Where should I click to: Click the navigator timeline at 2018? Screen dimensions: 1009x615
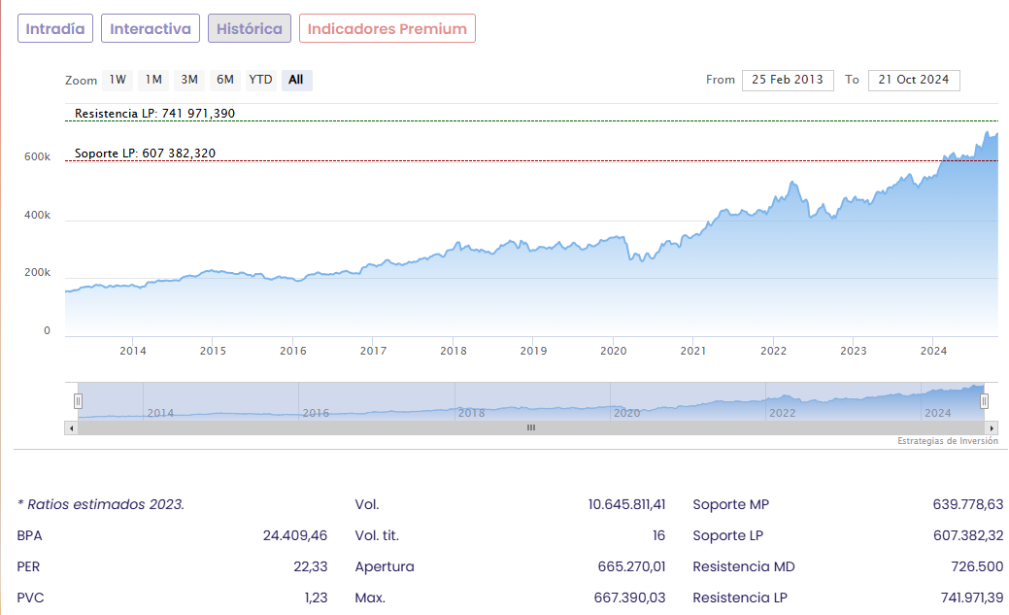(x=471, y=412)
